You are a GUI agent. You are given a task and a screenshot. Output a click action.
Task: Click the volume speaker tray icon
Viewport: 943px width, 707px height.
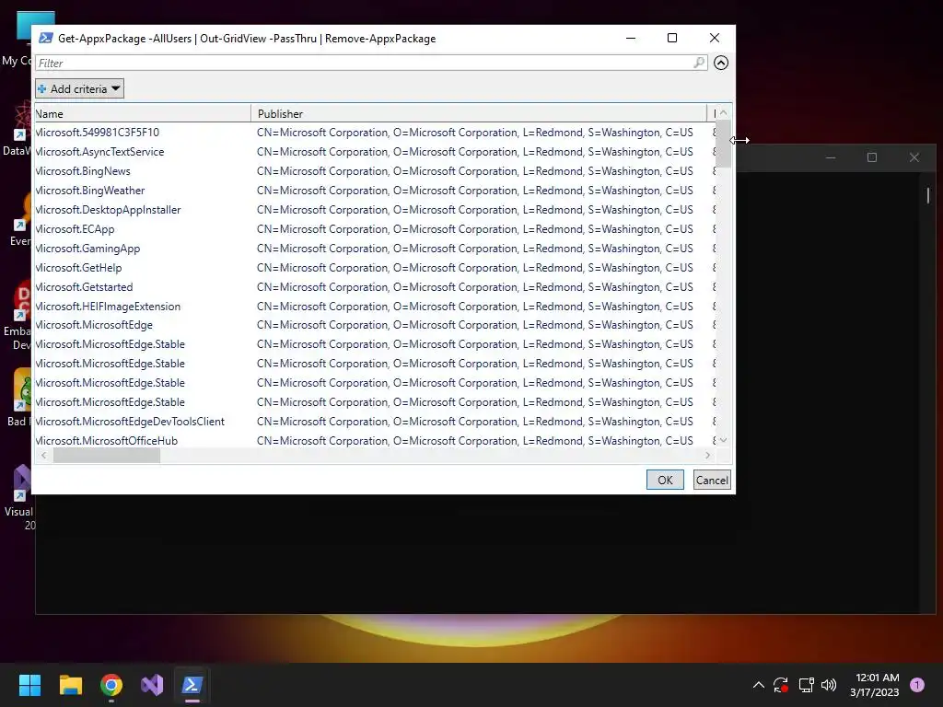click(829, 685)
